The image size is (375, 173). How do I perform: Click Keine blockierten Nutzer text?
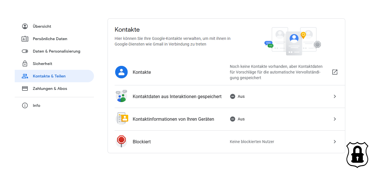252,142
